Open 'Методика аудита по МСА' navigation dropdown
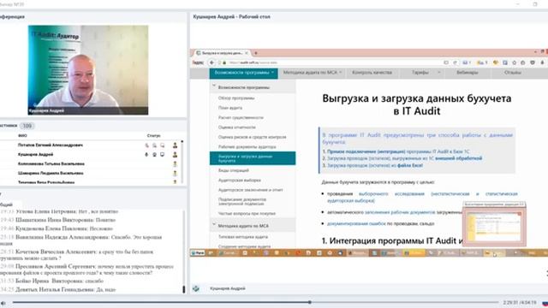The image size is (548, 308). pyautogui.click(x=312, y=73)
